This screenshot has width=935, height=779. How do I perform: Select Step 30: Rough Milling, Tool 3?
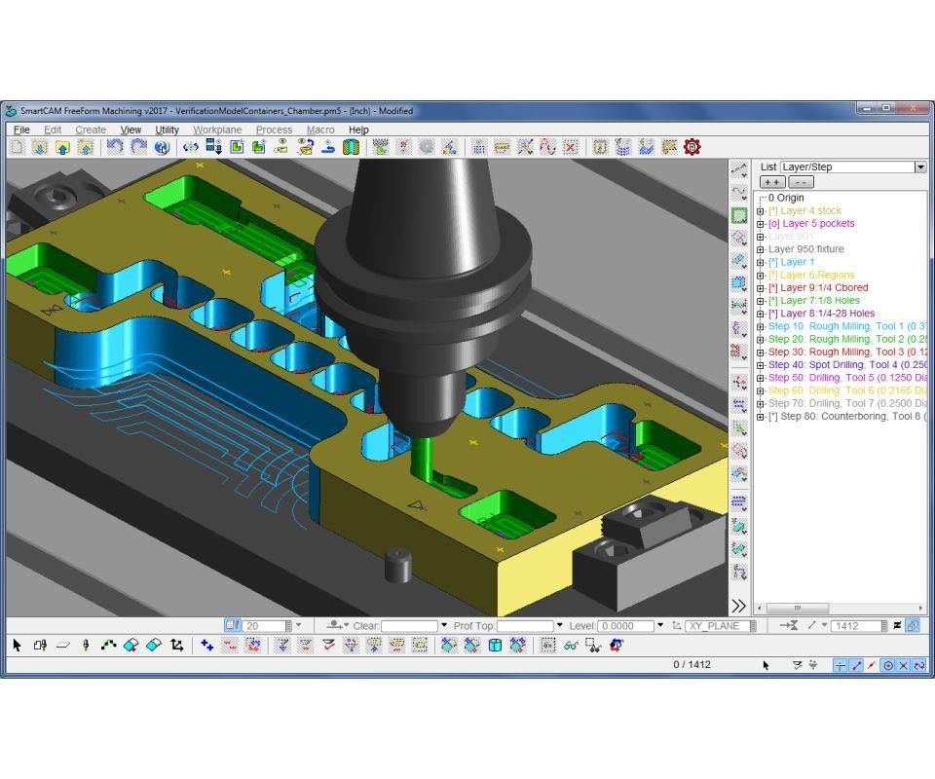pos(847,352)
